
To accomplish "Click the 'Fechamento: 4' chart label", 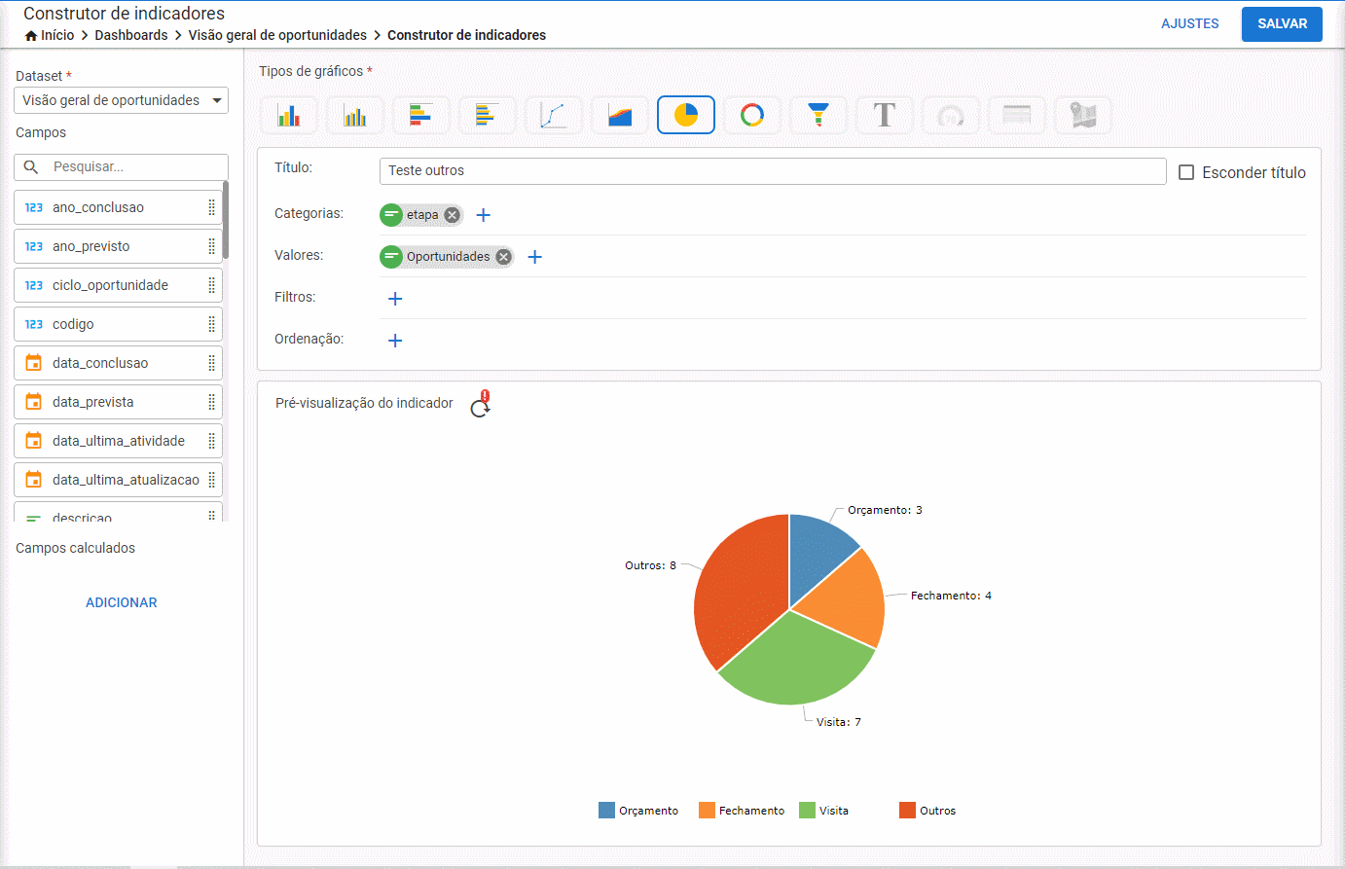I will click(951, 596).
